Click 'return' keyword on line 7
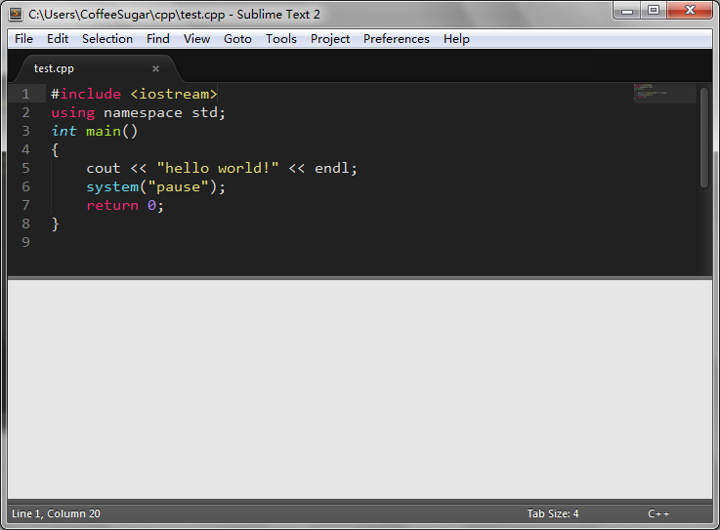 coord(112,206)
